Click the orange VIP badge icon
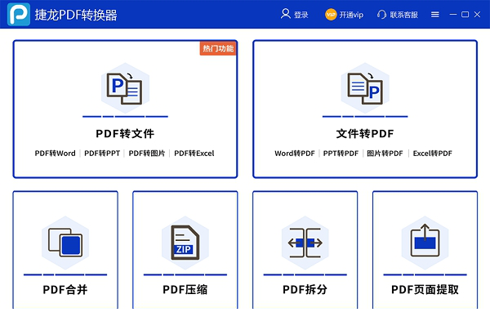The image size is (490, 321). click(331, 15)
